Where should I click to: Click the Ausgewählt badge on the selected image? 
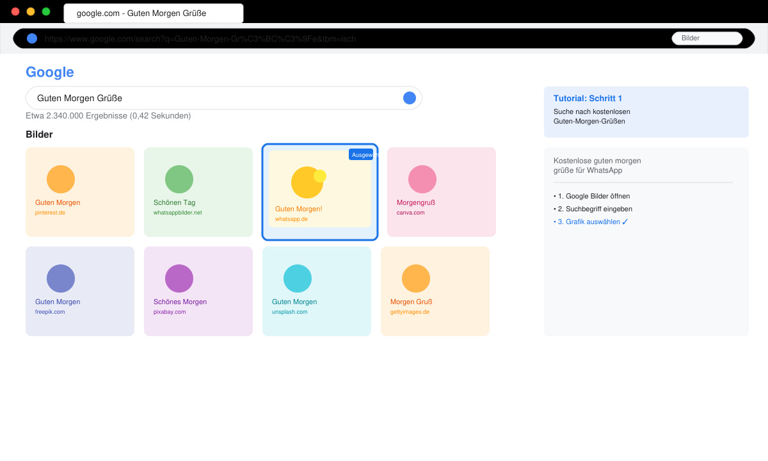362,154
